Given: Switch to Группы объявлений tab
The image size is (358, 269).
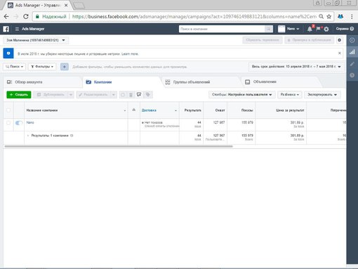Looking at the screenshot, I should [192, 82].
